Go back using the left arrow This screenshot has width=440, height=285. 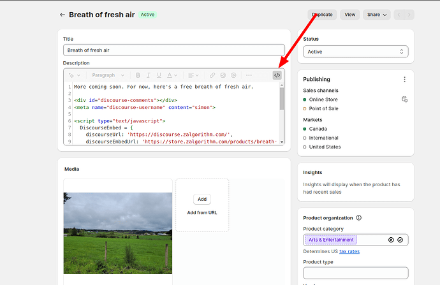tap(62, 15)
